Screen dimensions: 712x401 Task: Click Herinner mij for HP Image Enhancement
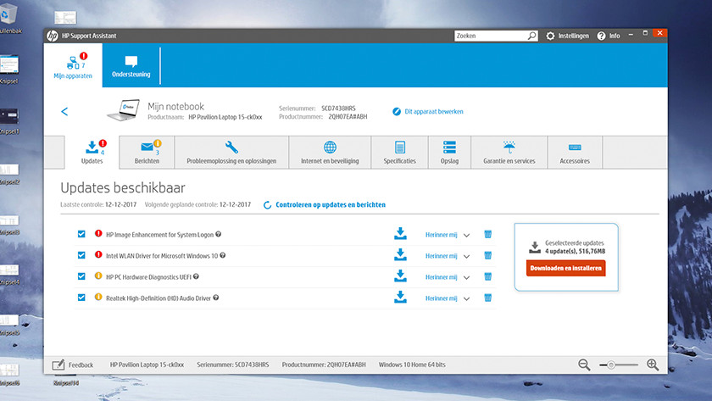click(x=441, y=235)
